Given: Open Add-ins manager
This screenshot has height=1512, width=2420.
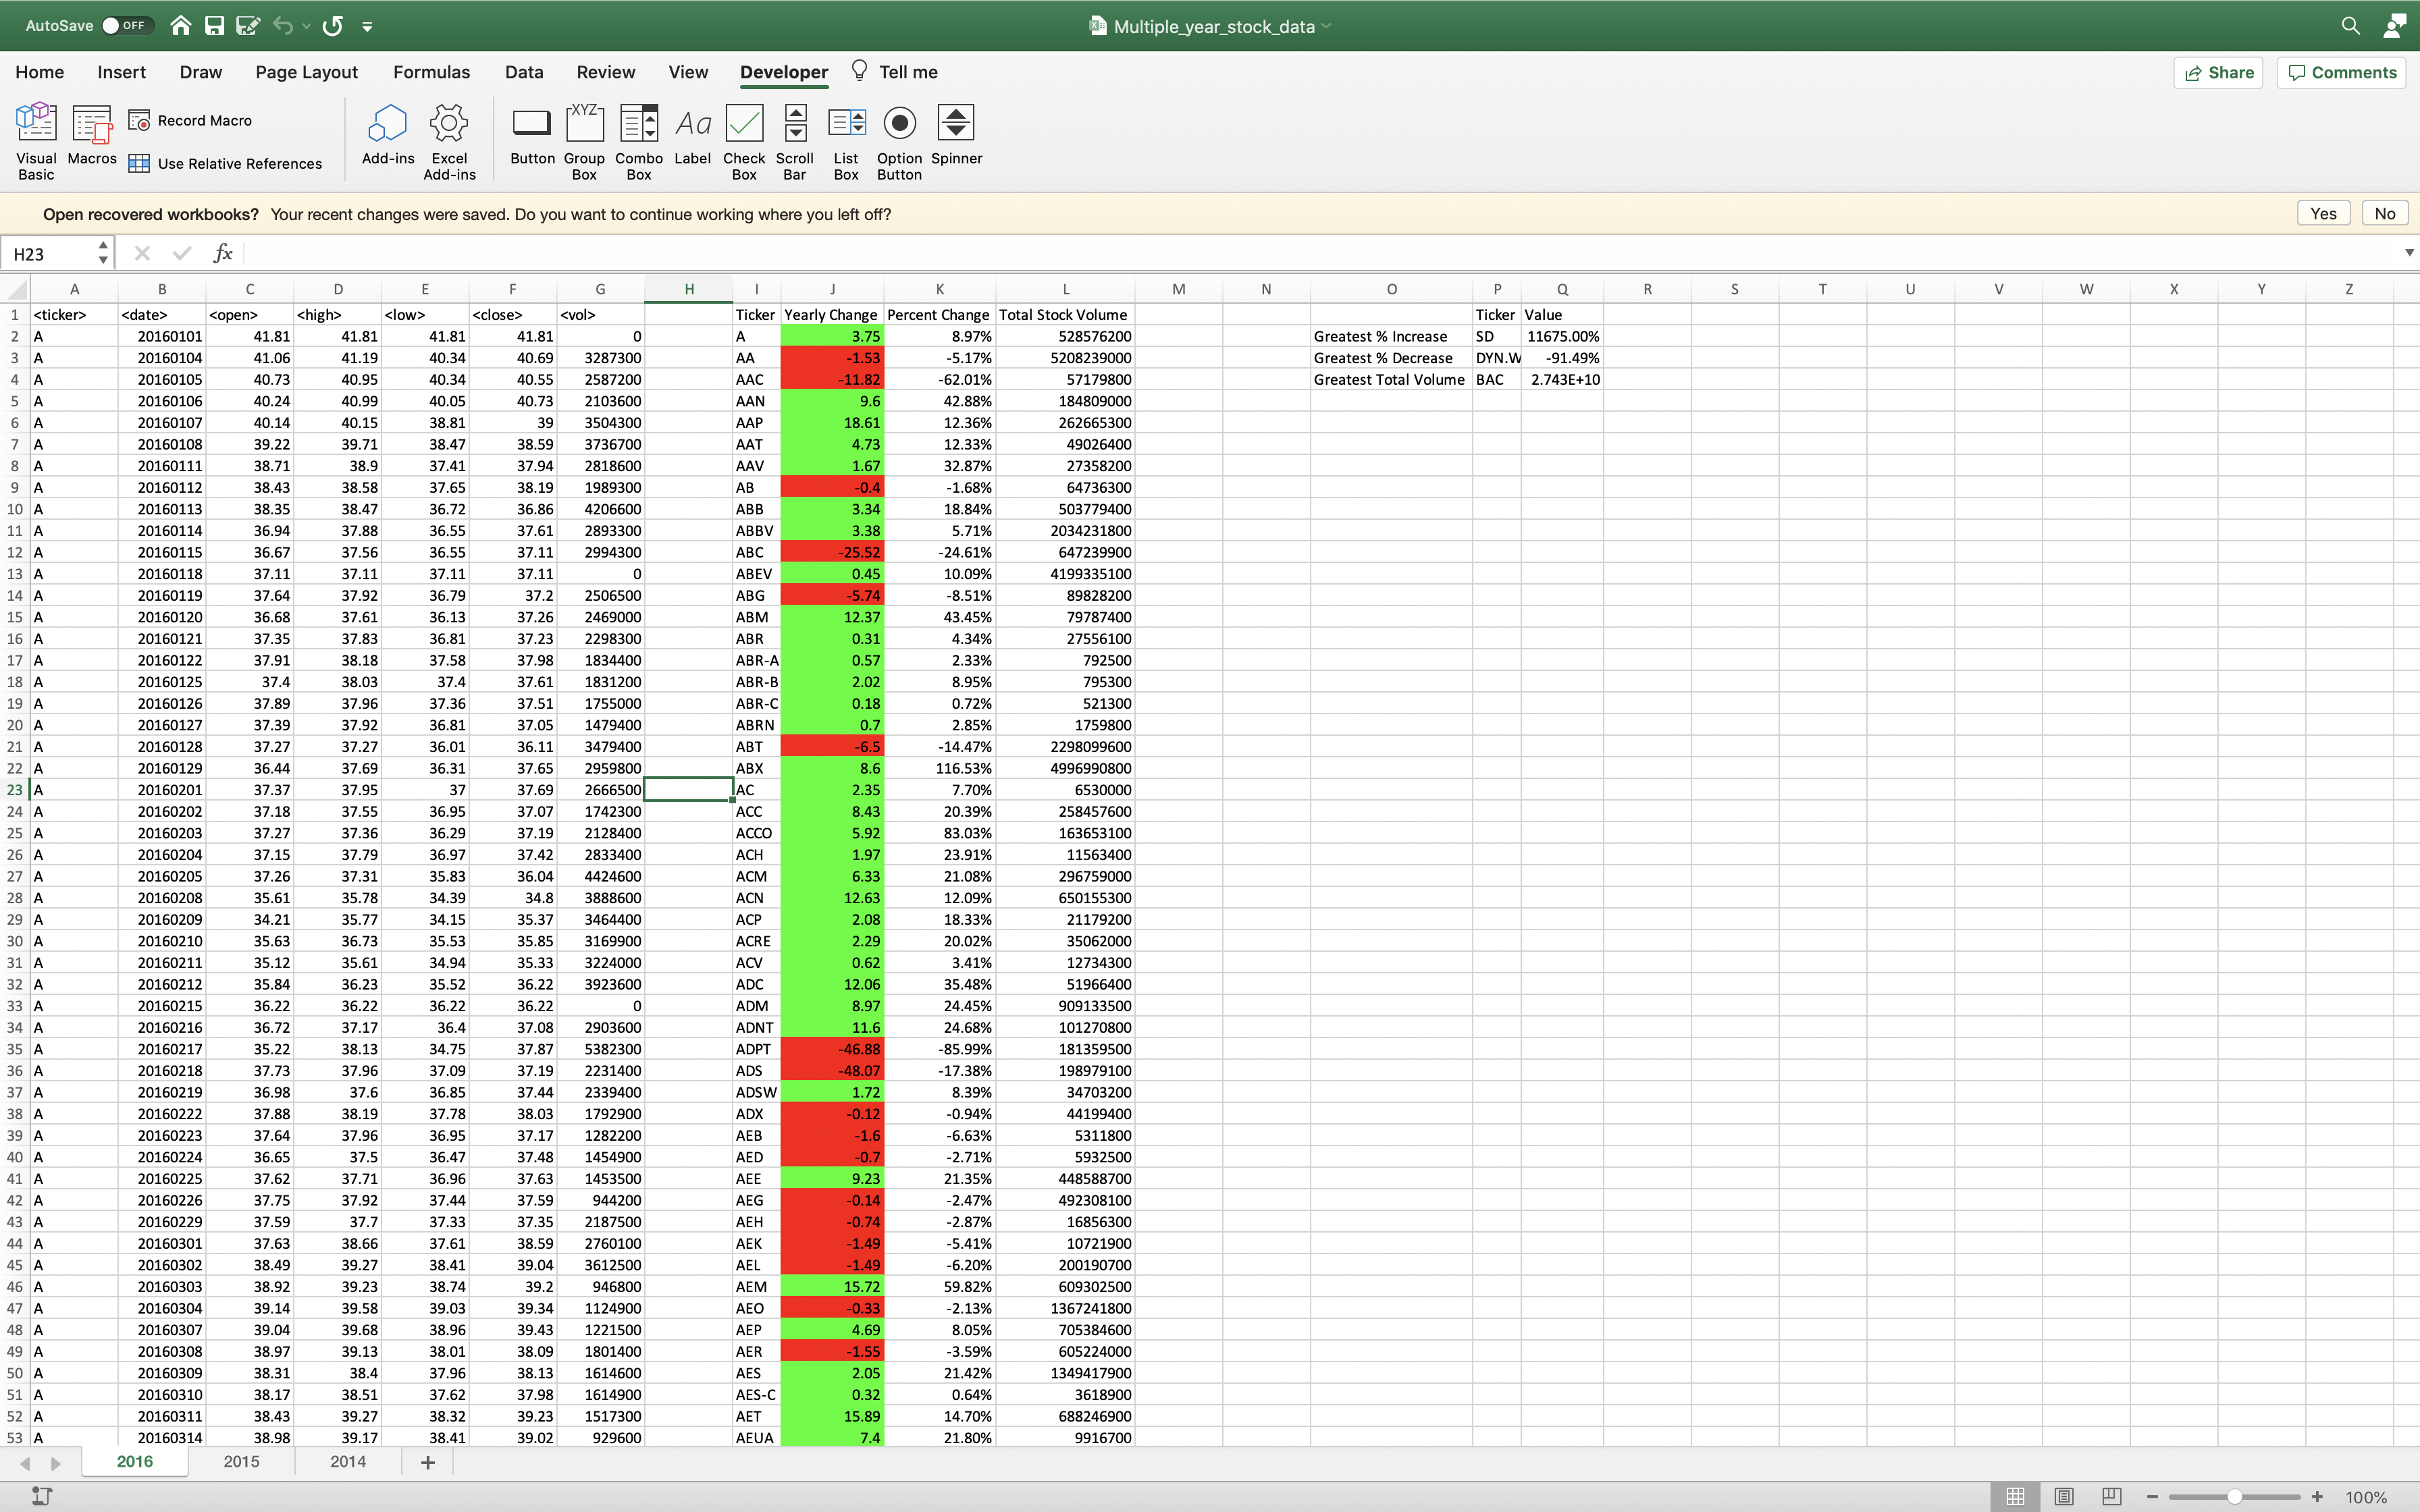Looking at the screenshot, I should 388,134.
